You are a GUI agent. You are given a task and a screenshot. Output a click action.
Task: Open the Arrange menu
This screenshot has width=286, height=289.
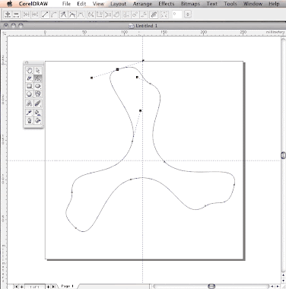(142, 4)
